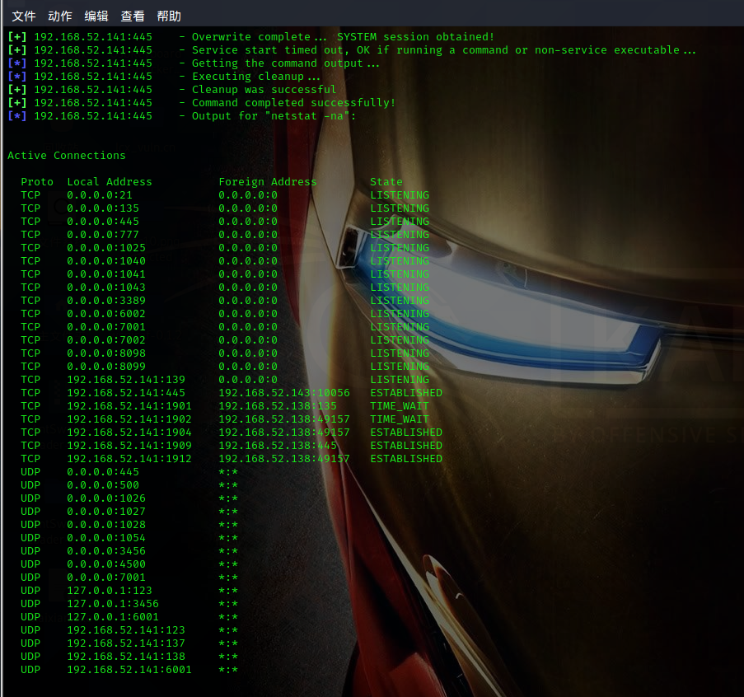744x697 pixels.
Task: Click foreign address 192.168.52.143:10056
Action: (284, 393)
